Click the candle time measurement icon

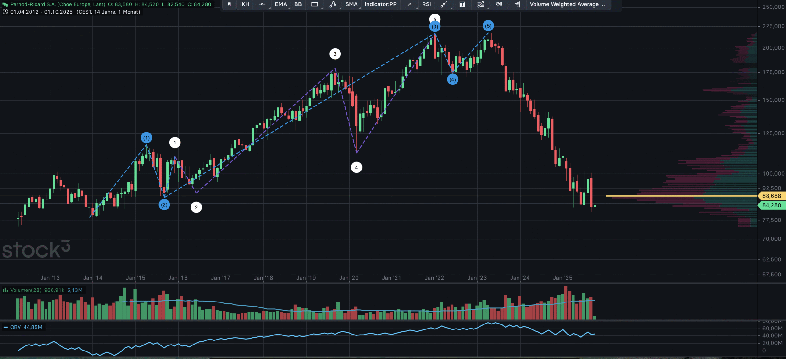point(499,4)
